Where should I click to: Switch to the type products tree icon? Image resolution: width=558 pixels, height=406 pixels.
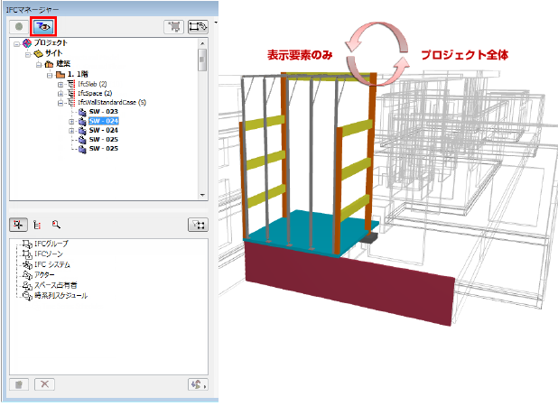point(37,225)
